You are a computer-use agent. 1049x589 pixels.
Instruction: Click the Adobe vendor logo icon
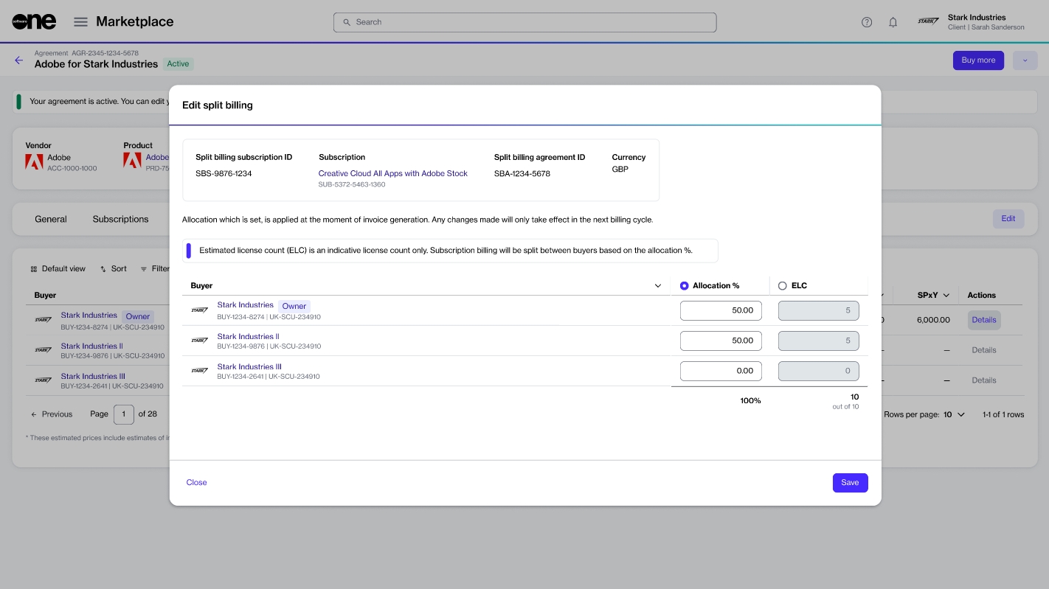(x=34, y=162)
